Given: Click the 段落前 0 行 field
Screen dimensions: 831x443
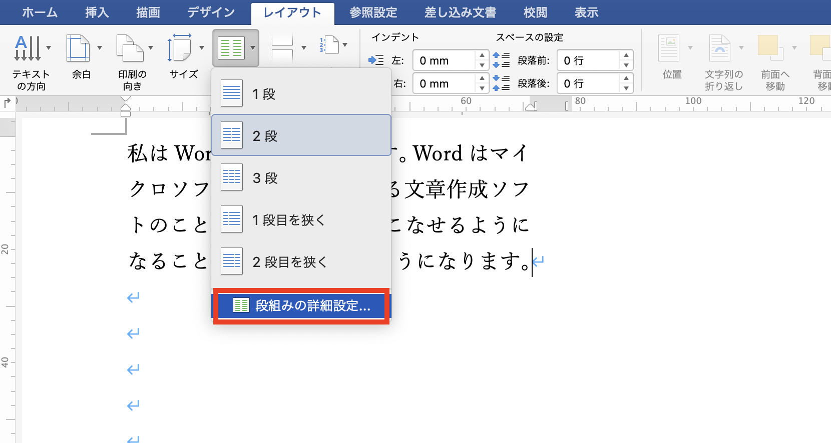Looking at the screenshot, I should (589, 60).
